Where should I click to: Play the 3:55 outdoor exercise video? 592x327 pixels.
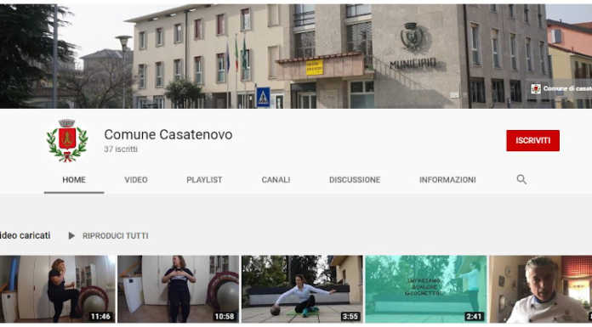coord(302,289)
